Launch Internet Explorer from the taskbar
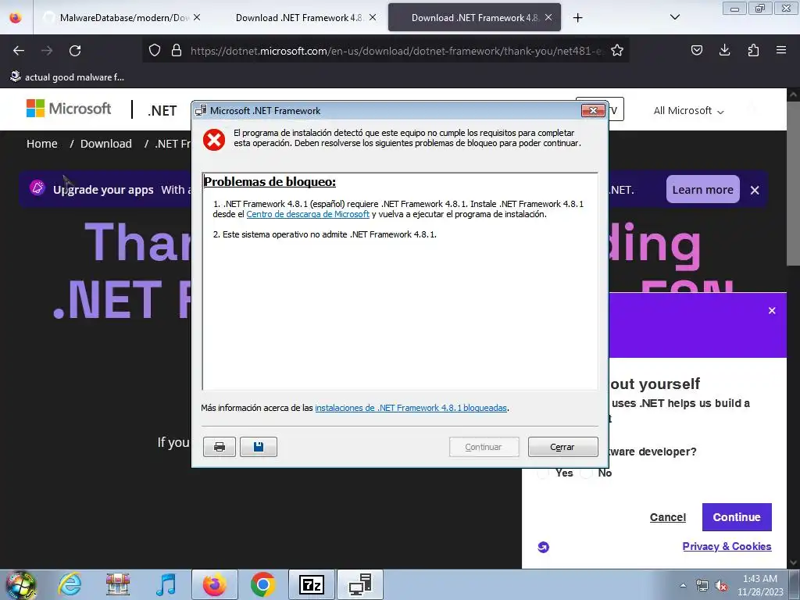This screenshot has width=800, height=600. [70, 584]
